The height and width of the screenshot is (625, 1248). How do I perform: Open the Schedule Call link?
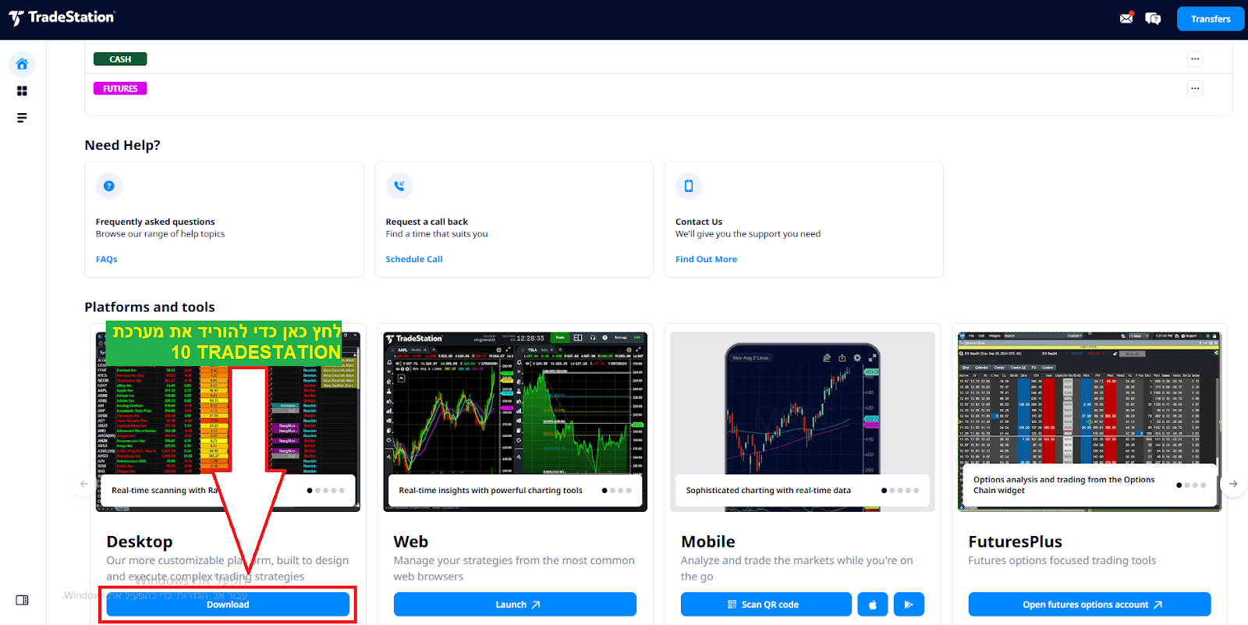coord(414,259)
